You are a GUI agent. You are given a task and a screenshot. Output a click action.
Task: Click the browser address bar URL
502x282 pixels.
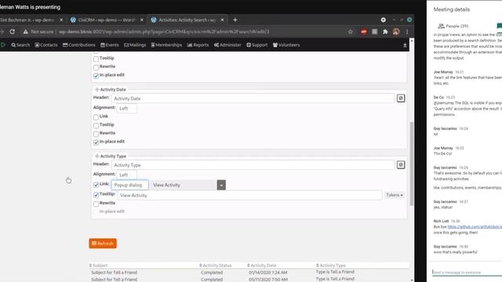pos(164,31)
